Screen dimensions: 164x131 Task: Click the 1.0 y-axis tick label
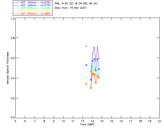click(13, 19)
